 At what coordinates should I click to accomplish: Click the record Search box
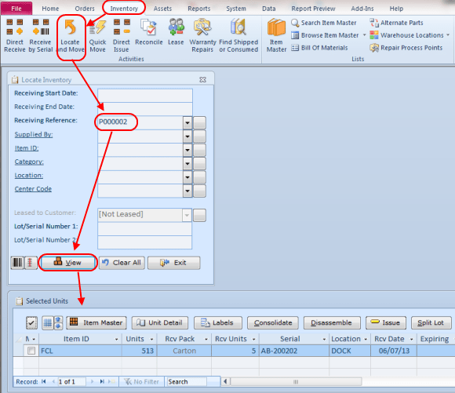coord(187,382)
